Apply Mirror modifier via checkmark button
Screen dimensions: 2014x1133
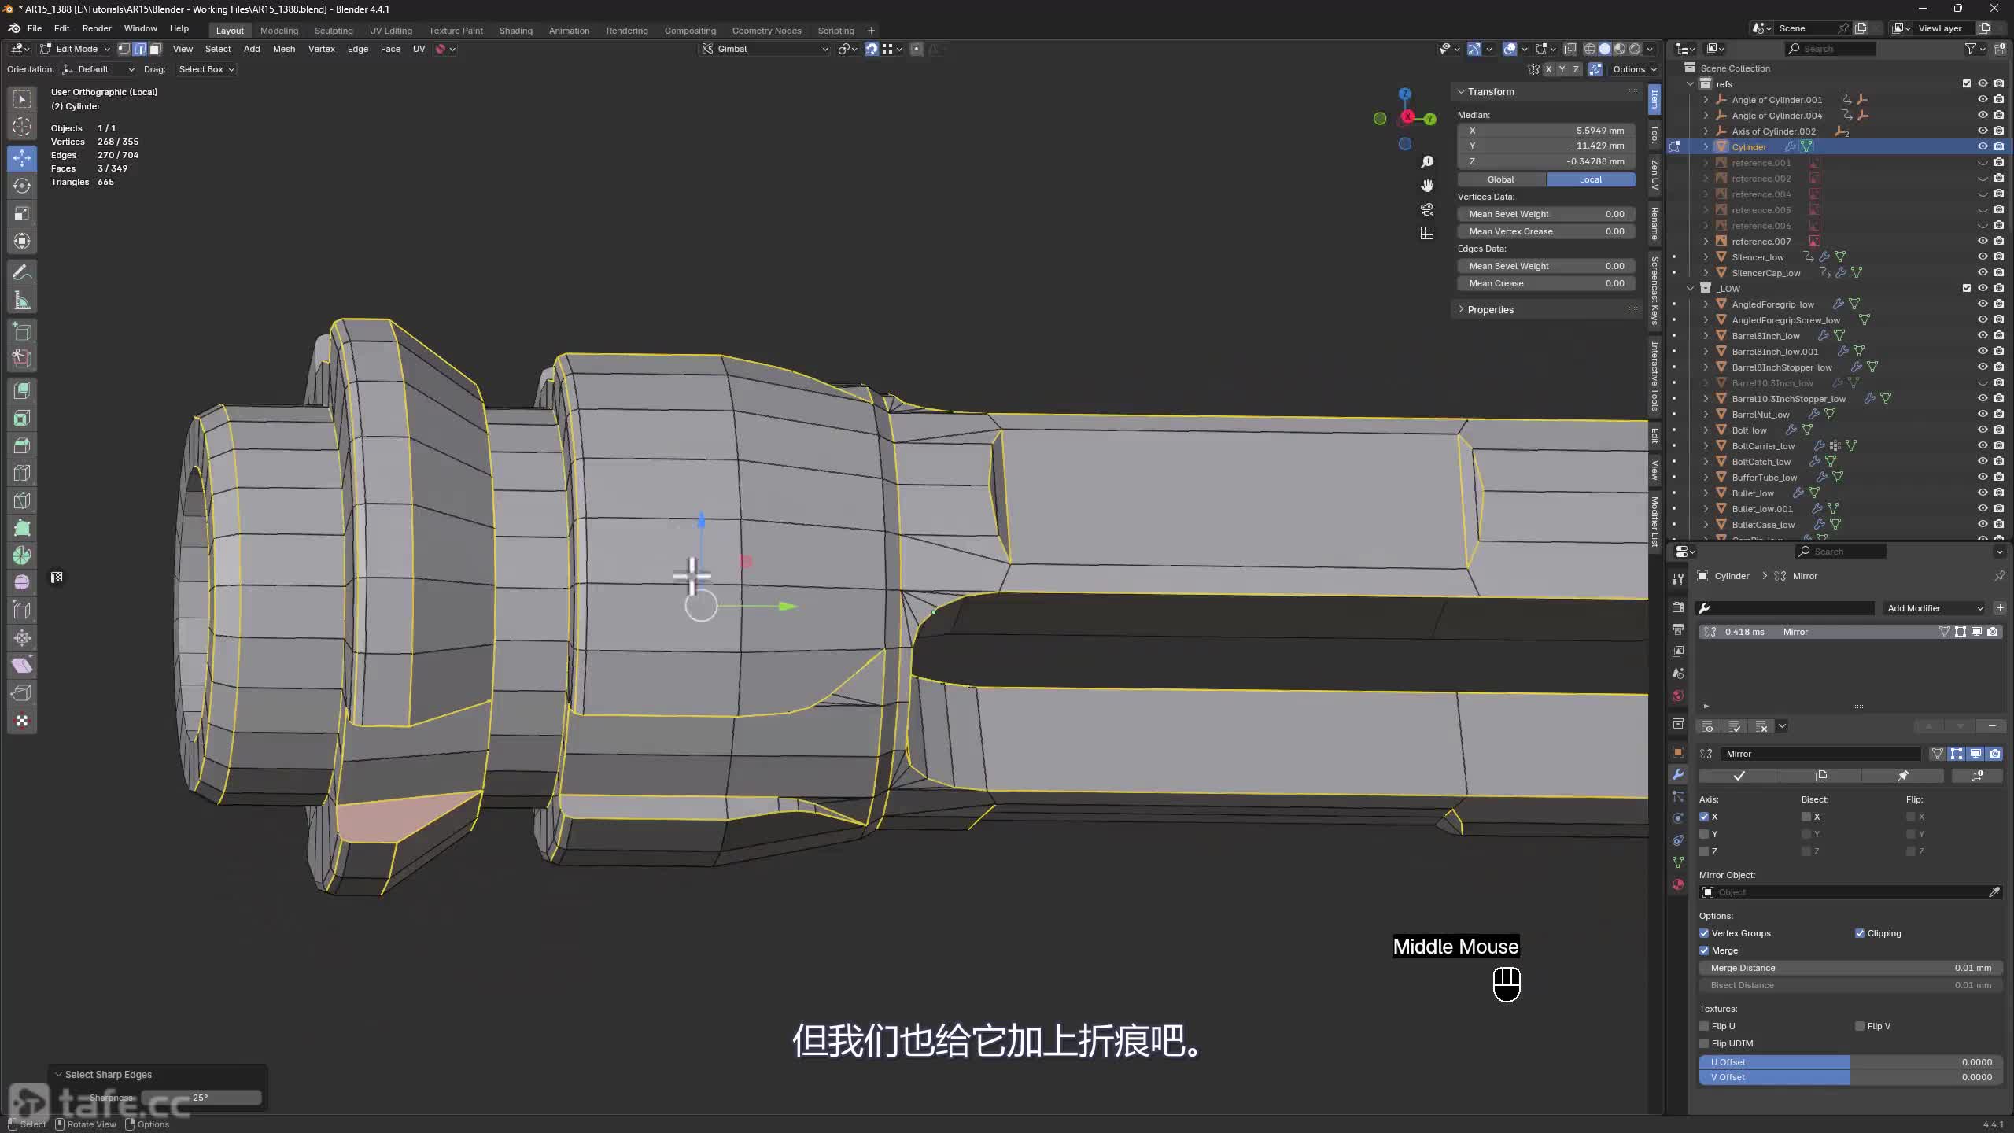[x=1739, y=776]
